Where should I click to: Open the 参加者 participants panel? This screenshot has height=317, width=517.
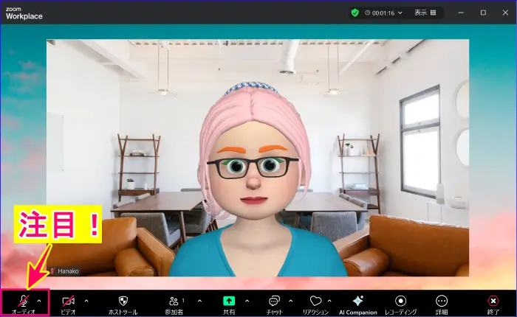coord(175,301)
